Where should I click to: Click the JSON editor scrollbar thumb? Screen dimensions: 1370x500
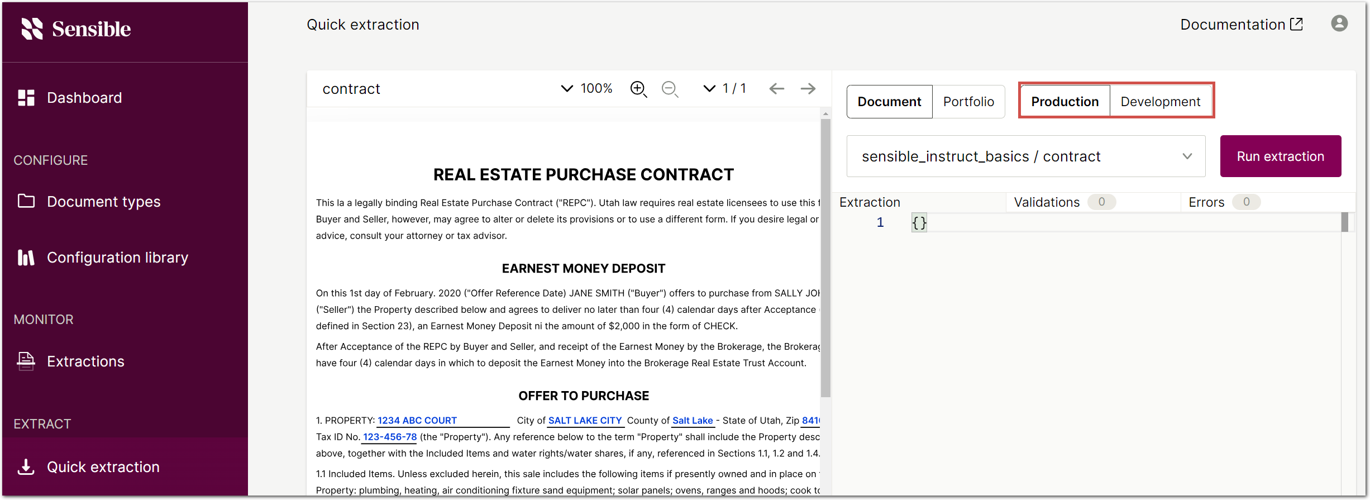tap(1345, 222)
